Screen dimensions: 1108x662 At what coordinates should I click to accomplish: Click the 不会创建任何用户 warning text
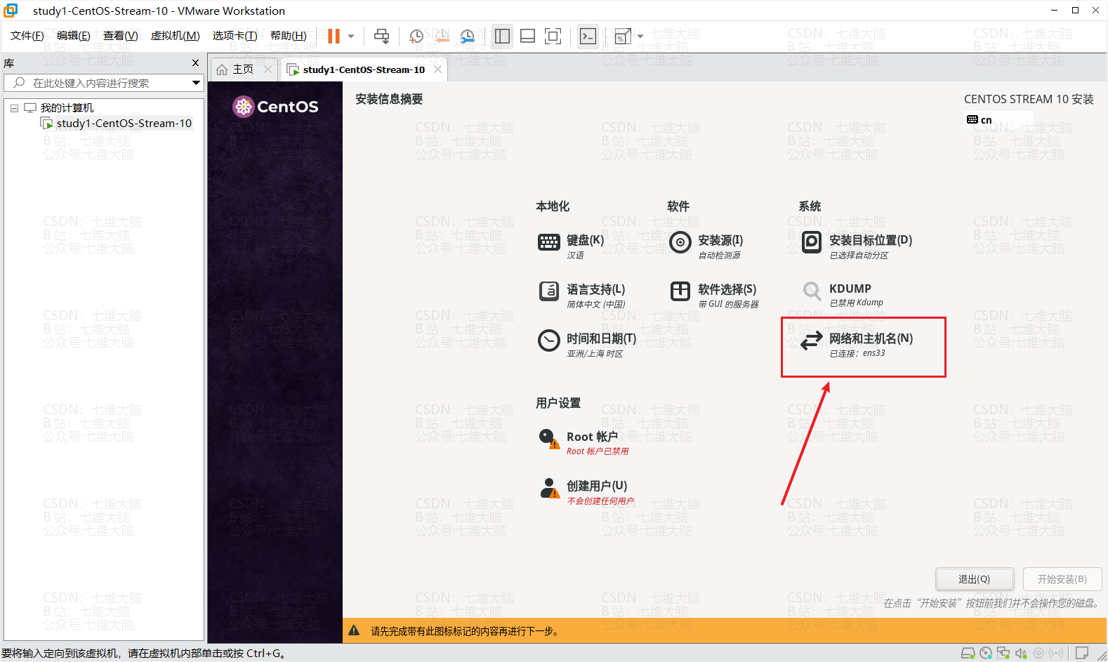pyautogui.click(x=600, y=501)
